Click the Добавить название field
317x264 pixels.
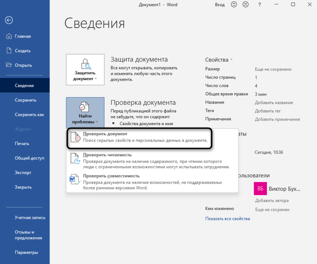click(x=274, y=102)
